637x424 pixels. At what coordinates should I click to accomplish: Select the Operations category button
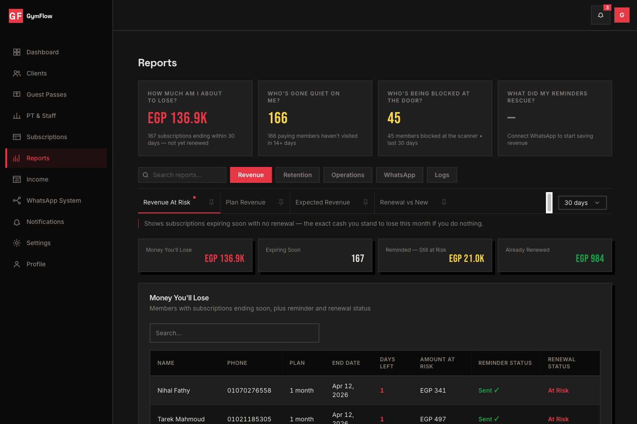tap(348, 175)
